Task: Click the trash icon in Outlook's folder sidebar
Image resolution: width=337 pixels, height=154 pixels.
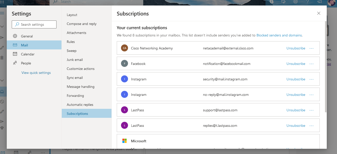Action: pyautogui.click(x=2, y=57)
